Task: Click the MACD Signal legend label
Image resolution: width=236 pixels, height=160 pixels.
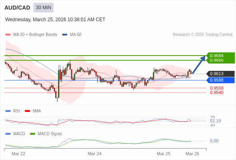Action: pos(50,134)
